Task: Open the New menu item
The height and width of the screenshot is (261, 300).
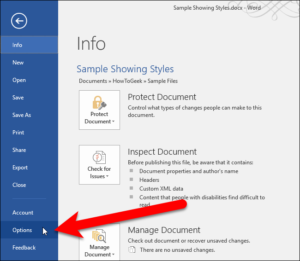Action: click(18, 63)
